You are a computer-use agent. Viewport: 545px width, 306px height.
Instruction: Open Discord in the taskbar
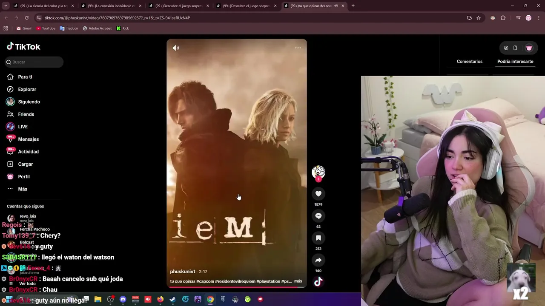pyautogui.click(x=123, y=299)
